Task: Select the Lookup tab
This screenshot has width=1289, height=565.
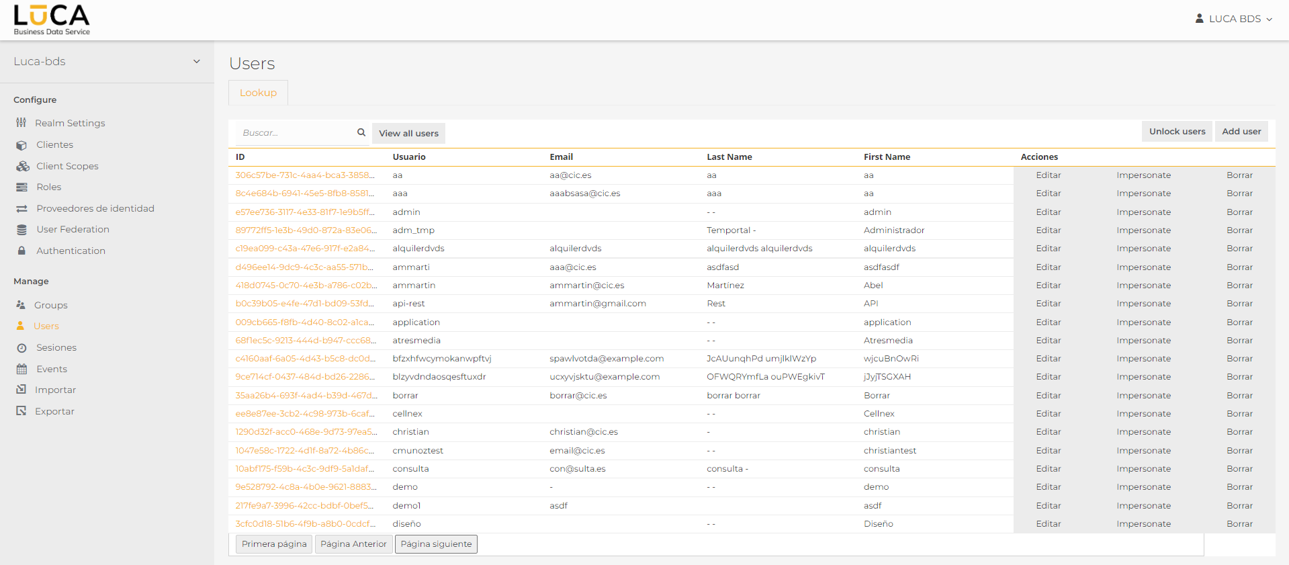Action: pyautogui.click(x=258, y=93)
